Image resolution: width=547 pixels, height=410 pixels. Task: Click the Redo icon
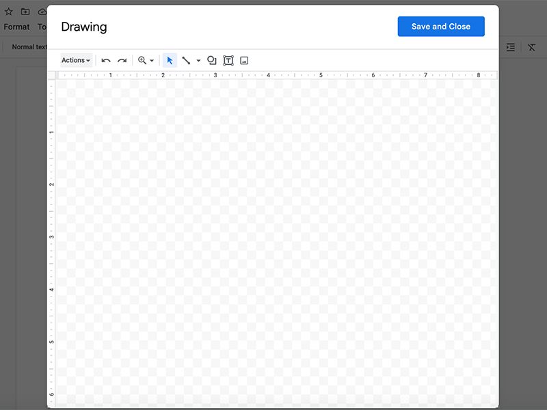(x=123, y=60)
